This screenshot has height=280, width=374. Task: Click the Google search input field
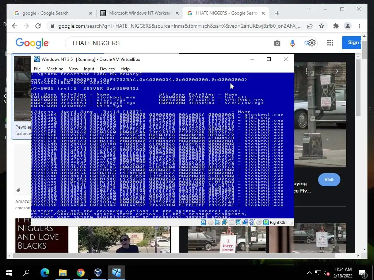(167, 43)
